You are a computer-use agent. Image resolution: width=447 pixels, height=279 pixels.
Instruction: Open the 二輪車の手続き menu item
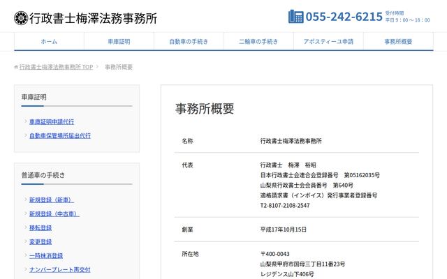pos(258,42)
